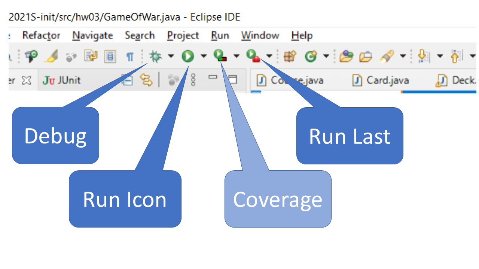Toggle Link with Editor arrows icon

[146, 80]
